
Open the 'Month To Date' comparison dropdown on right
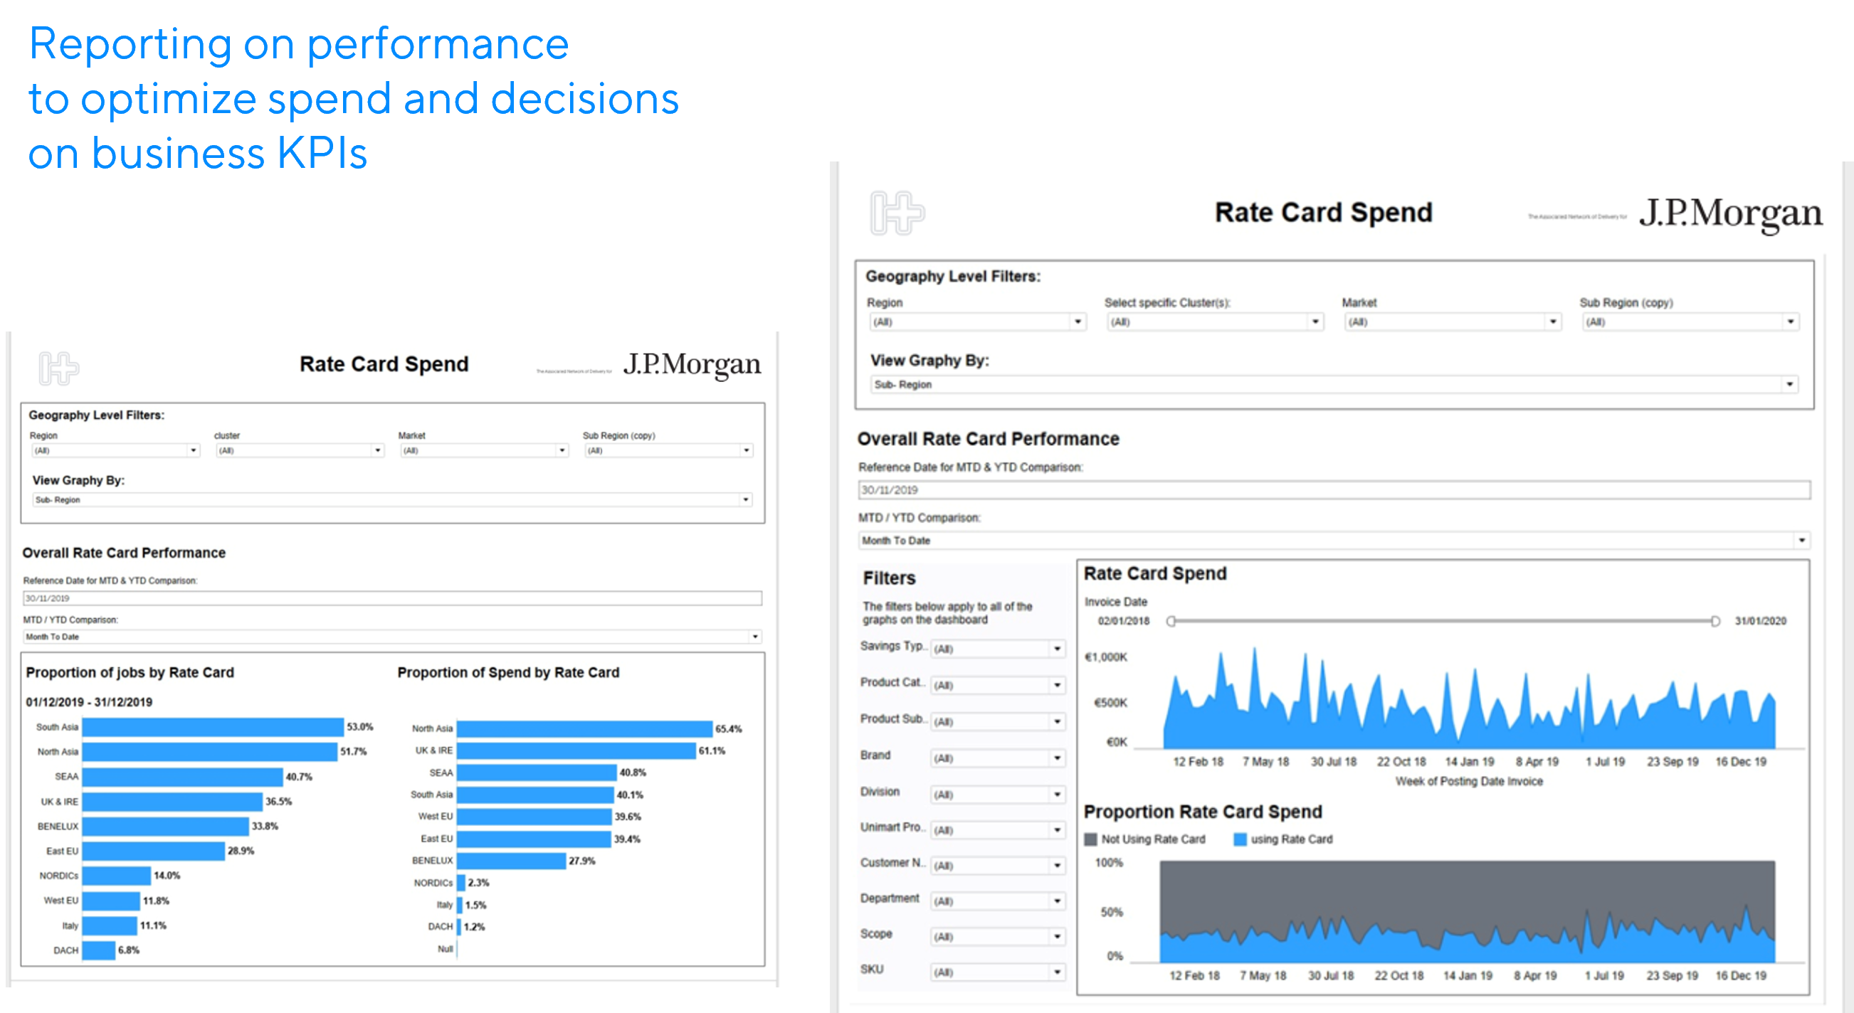1801,541
